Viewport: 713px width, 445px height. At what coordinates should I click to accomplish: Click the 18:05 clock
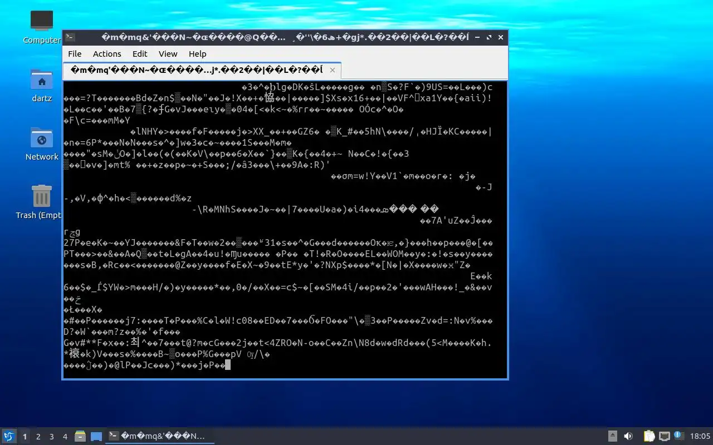coord(700,436)
